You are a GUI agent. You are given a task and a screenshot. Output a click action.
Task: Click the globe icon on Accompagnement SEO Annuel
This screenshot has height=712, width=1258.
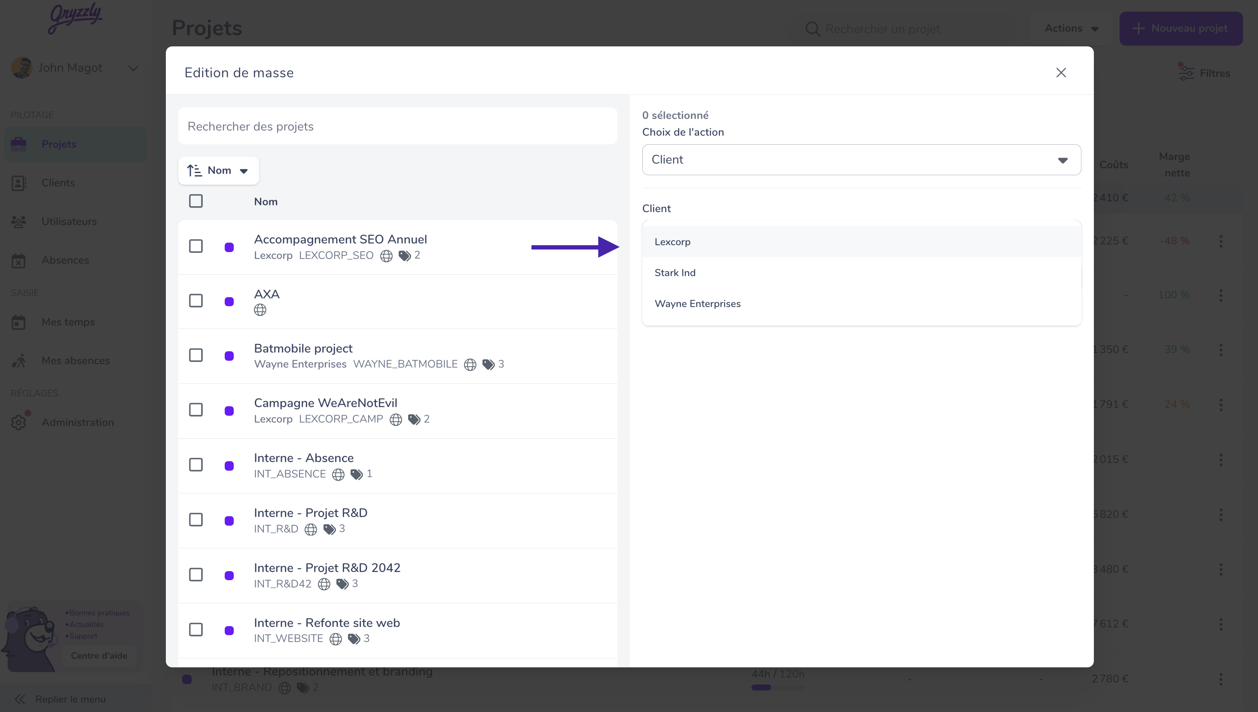pos(386,256)
